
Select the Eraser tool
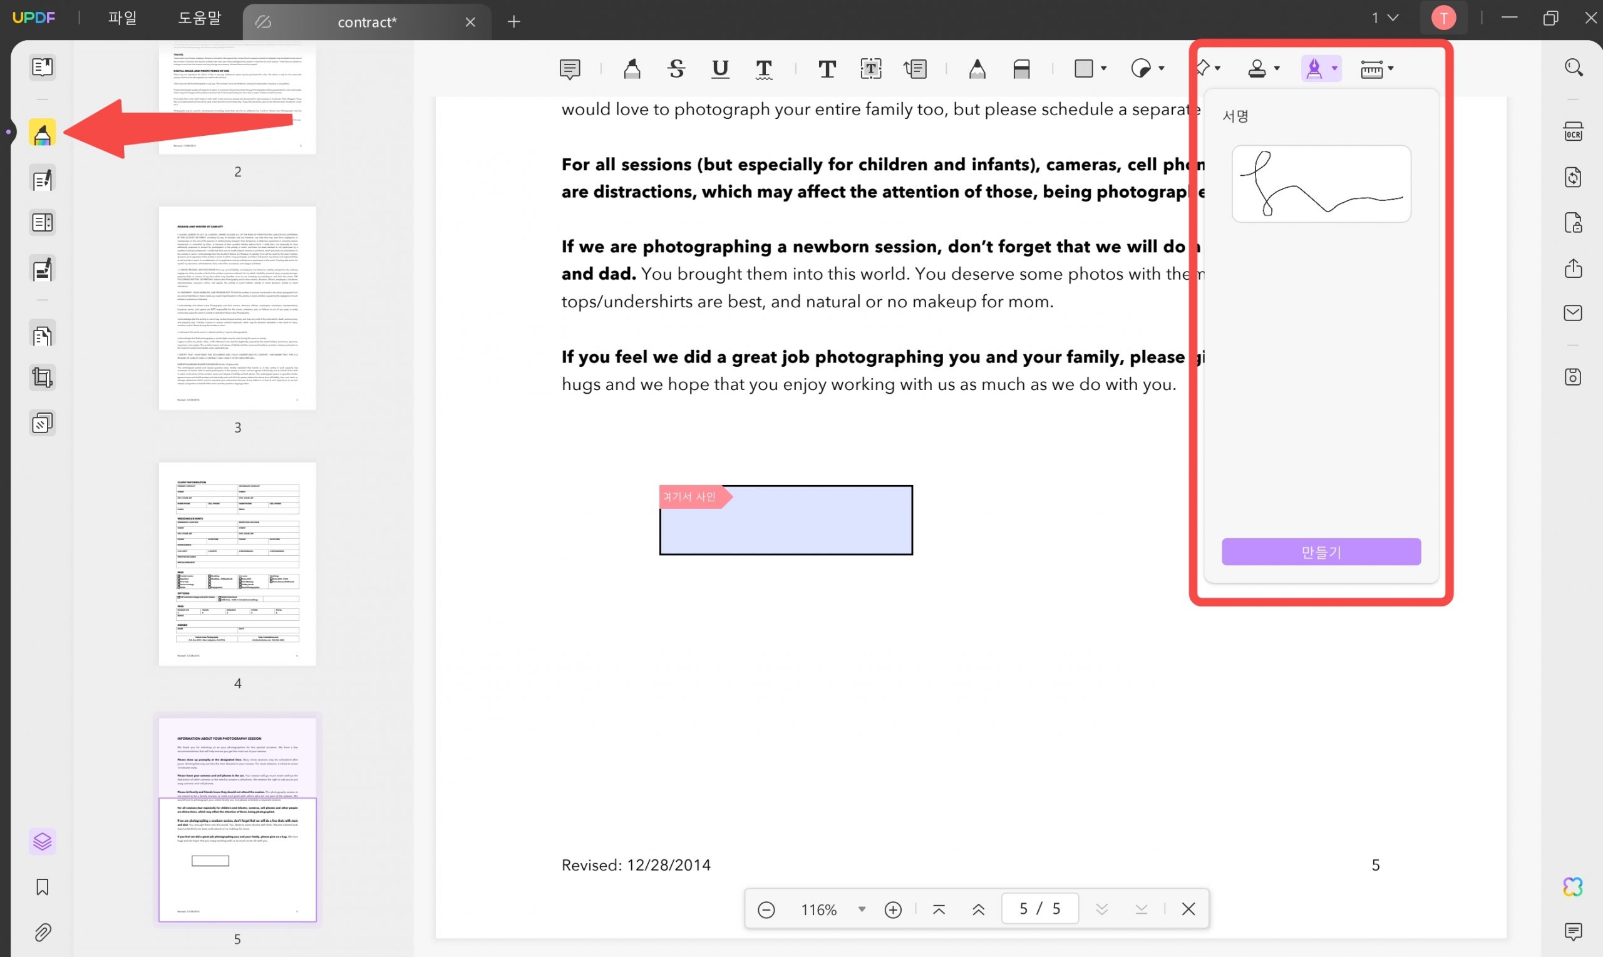pyautogui.click(x=1021, y=68)
